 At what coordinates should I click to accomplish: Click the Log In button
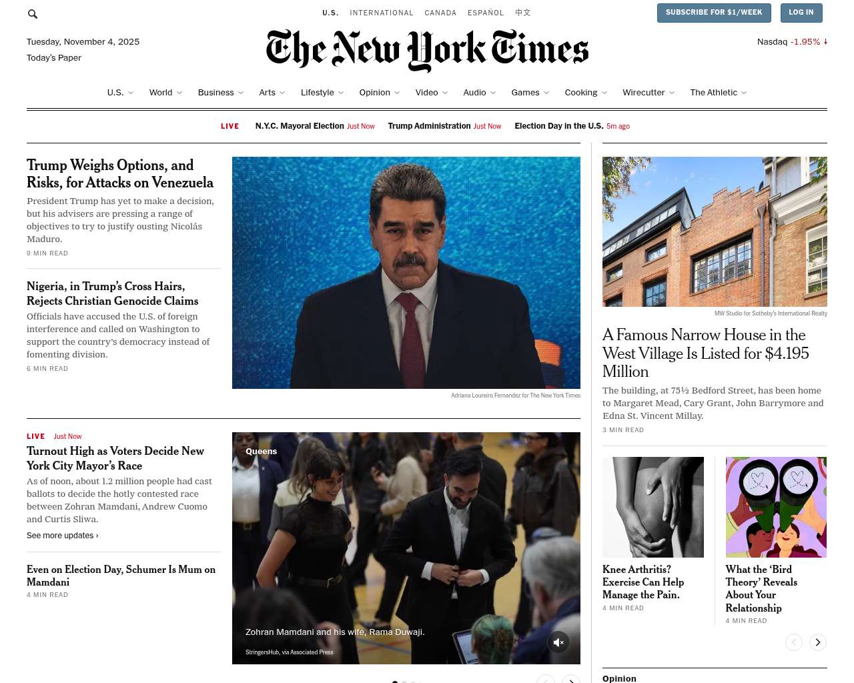[801, 13]
